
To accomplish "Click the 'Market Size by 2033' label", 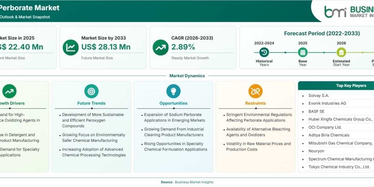I will (104, 38).
